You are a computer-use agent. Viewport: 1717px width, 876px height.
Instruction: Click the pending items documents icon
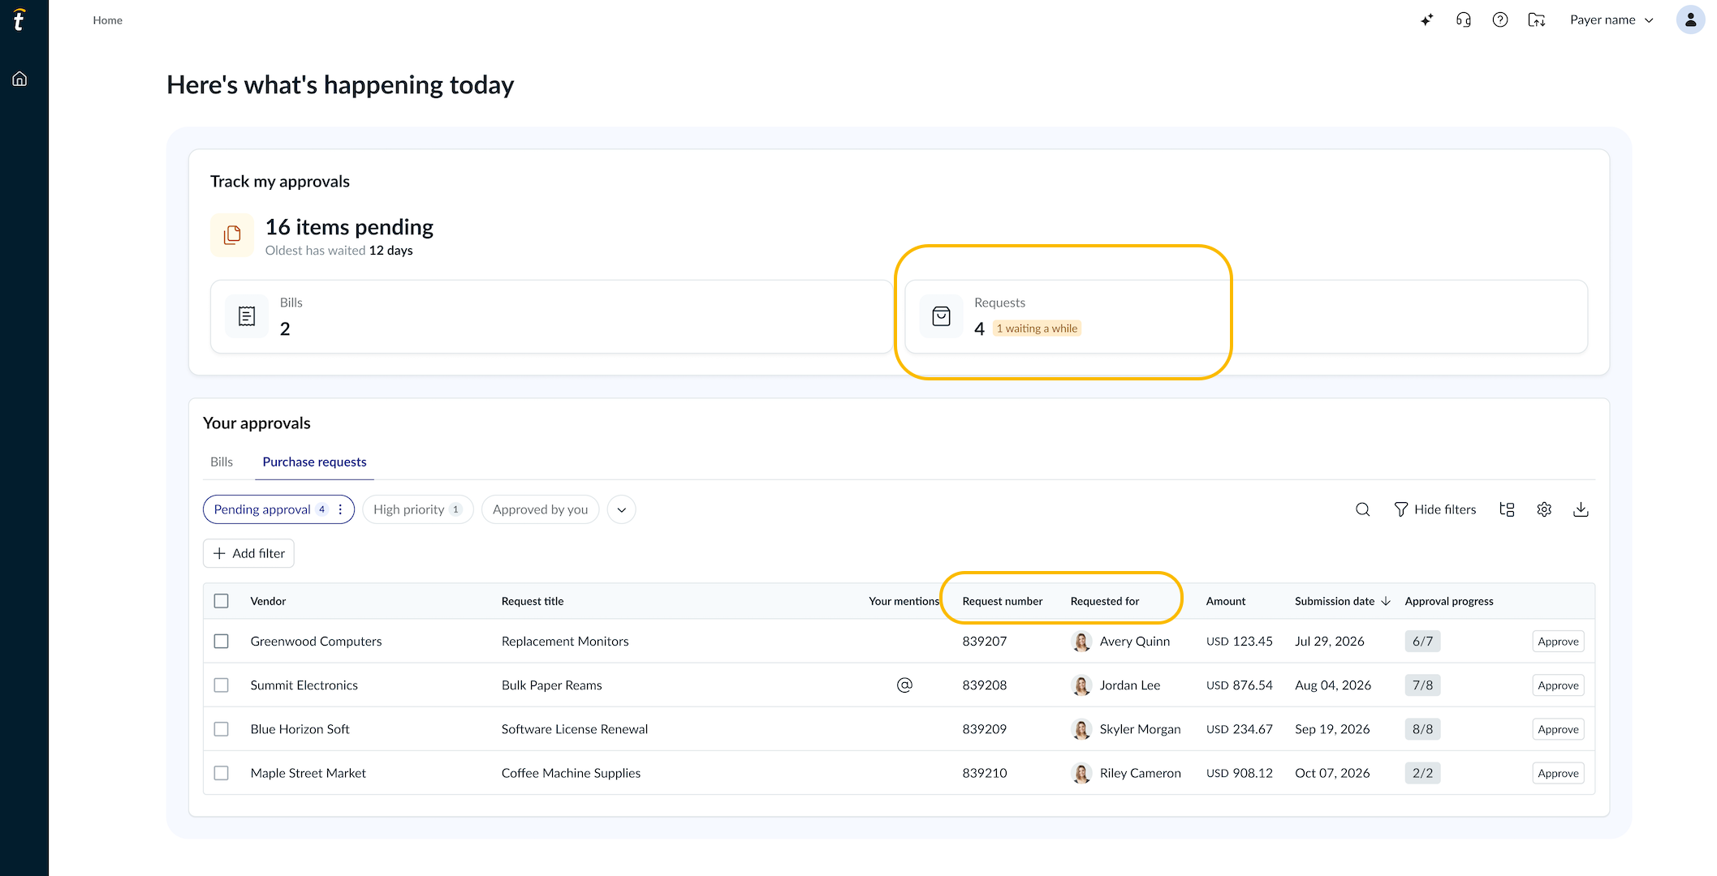[x=232, y=235]
